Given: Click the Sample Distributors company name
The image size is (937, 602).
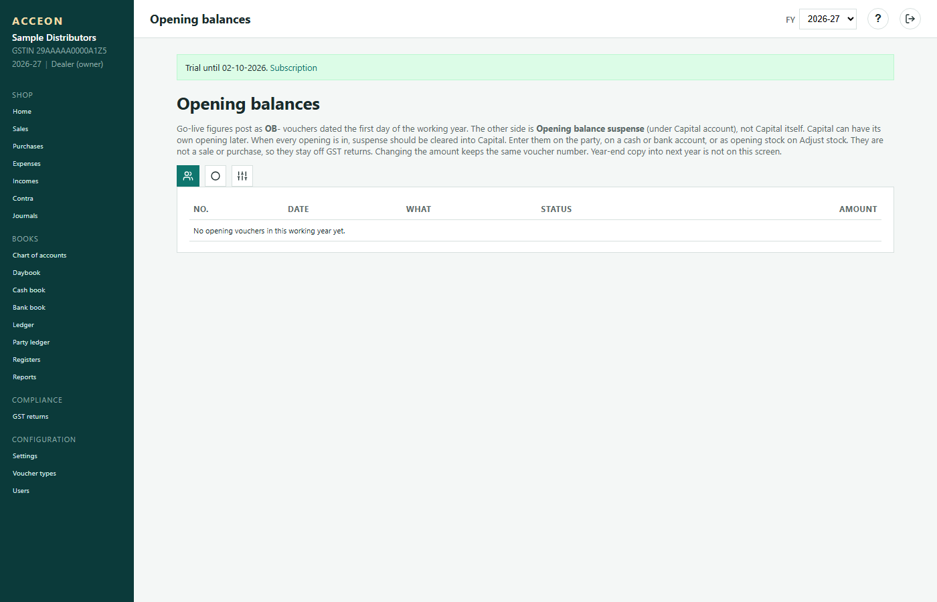Looking at the screenshot, I should point(54,37).
